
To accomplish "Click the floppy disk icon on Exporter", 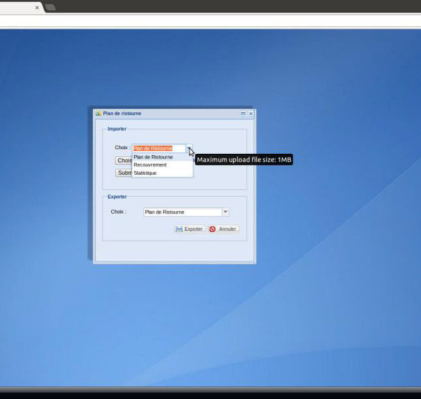I will pyautogui.click(x=179, y=229).
